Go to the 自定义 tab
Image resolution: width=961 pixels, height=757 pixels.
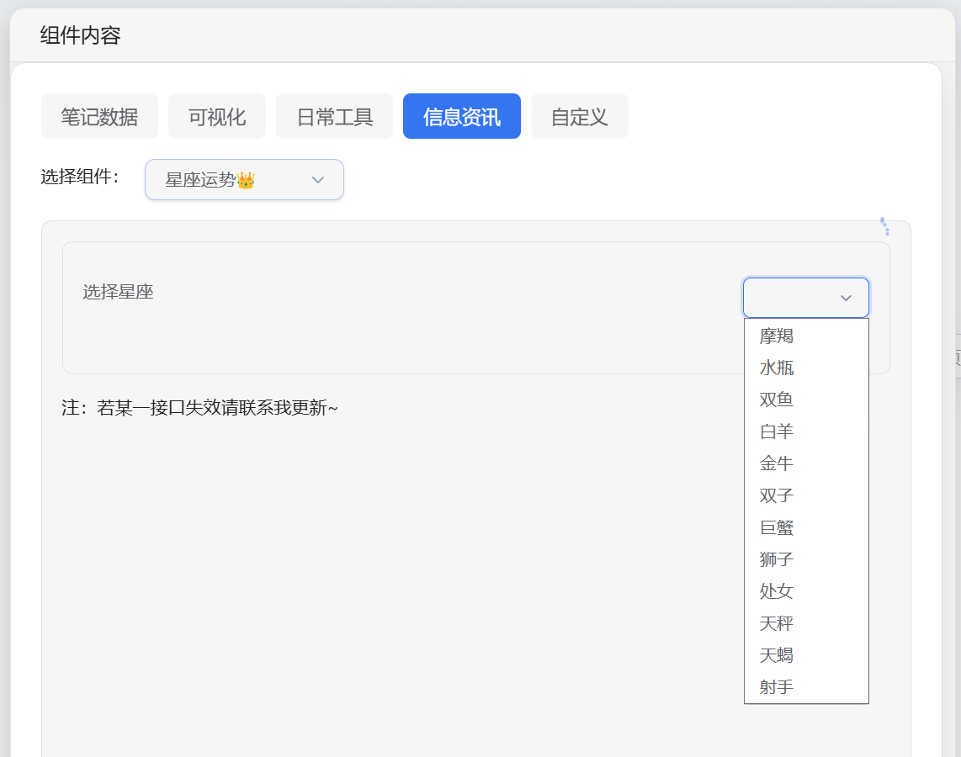[579, 116]
